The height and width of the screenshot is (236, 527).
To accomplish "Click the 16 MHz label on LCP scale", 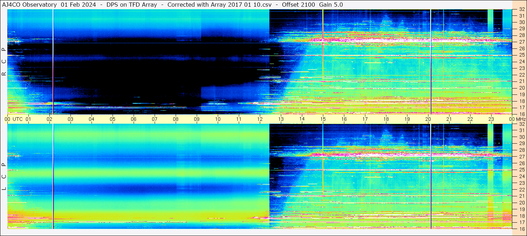I will [x=521, y=229].
